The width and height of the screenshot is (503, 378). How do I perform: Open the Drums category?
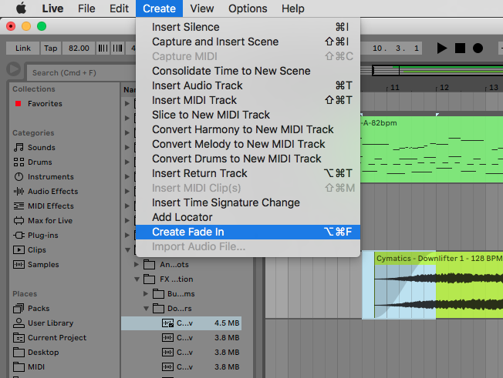coord(40,162)
